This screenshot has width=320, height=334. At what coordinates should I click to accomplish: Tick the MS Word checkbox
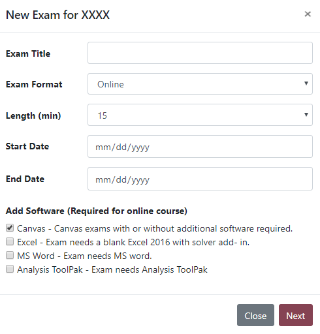[x=10, y=255]
